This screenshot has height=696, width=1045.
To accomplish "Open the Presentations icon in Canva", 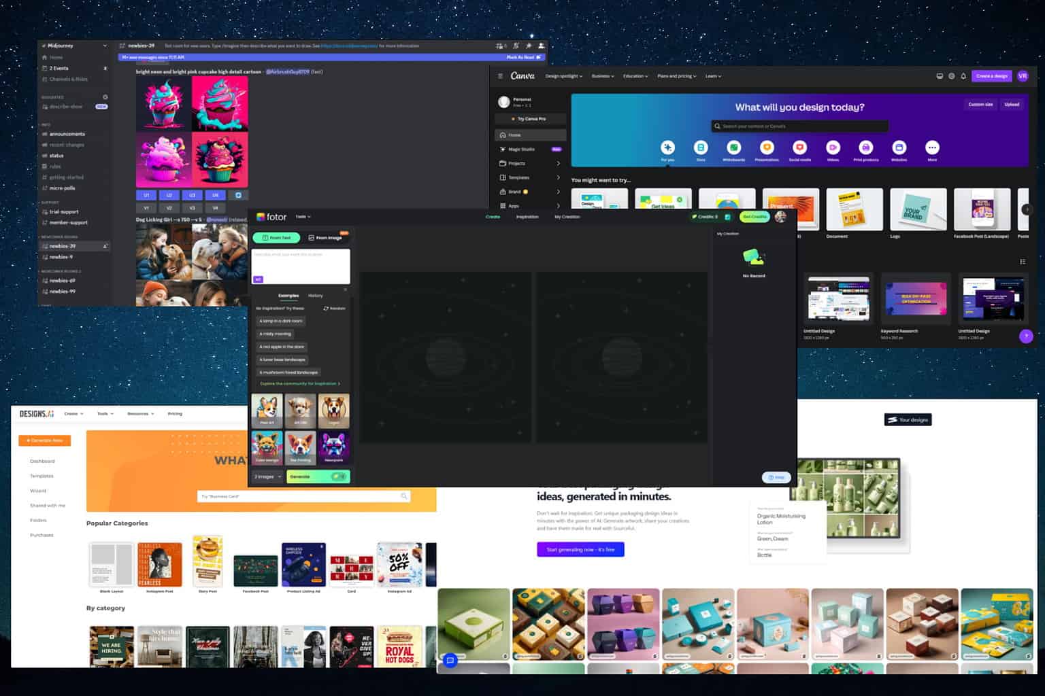I will pyautogui.click(x=767, y=147).
